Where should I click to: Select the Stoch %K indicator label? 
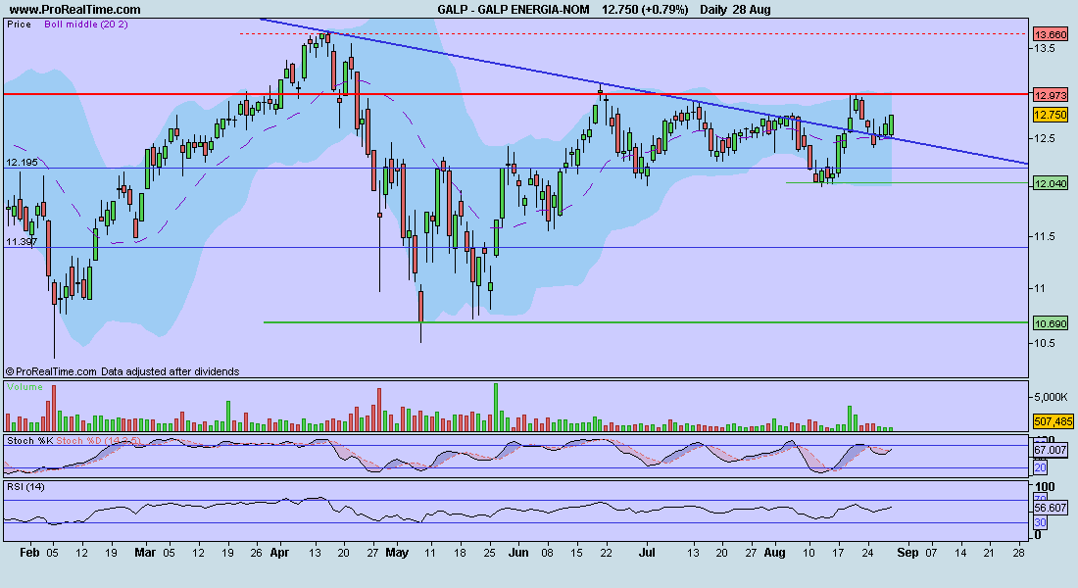(x=29, y=440)
